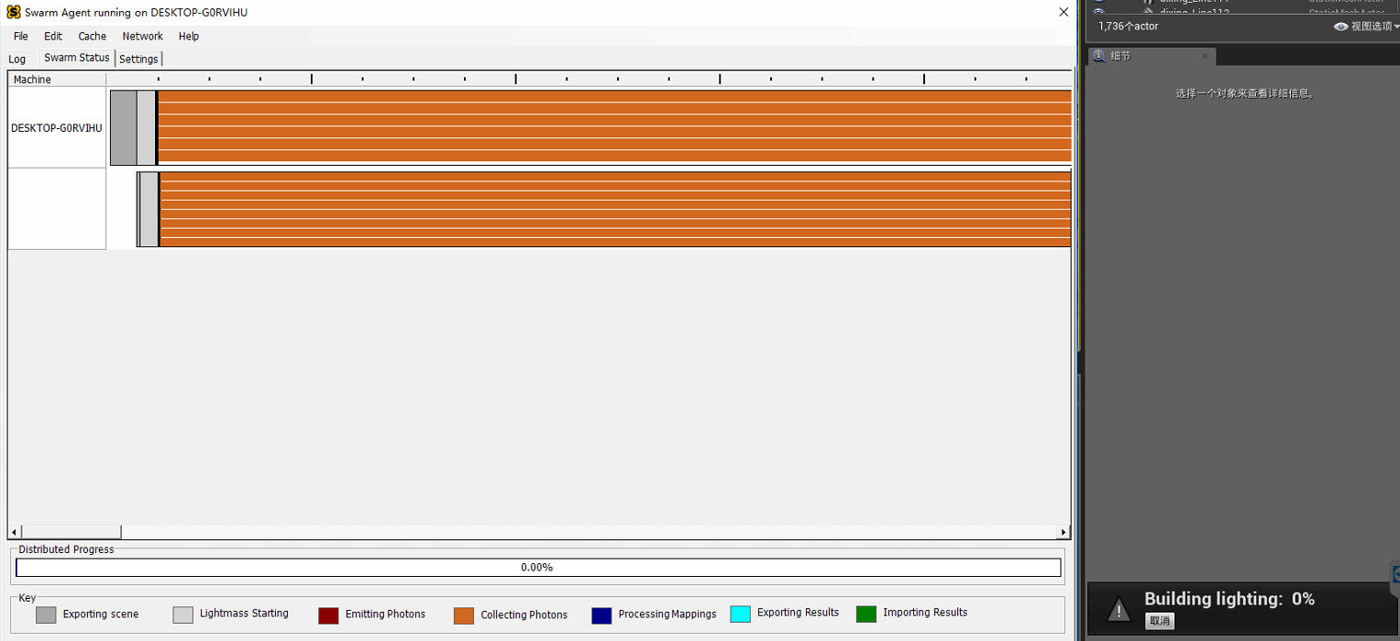This screenshot has width=1400, height=641.
Task: Click the Exporting Results cyan swatch
Action: (740, 614)
